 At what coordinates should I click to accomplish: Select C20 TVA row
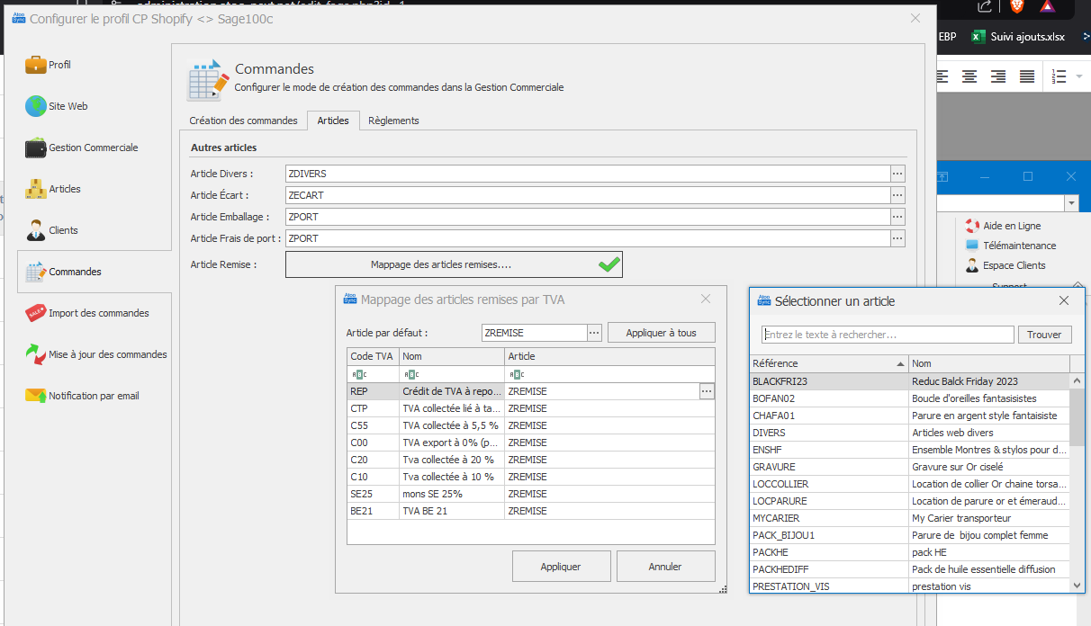click(x=531, y=460)
